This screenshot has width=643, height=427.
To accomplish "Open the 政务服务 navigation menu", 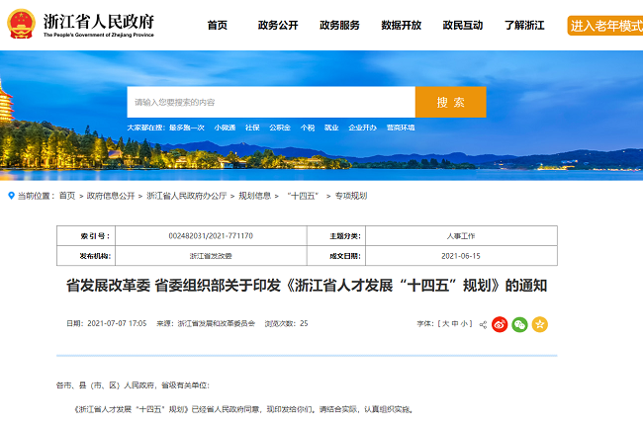I will (x=339, y=26).
